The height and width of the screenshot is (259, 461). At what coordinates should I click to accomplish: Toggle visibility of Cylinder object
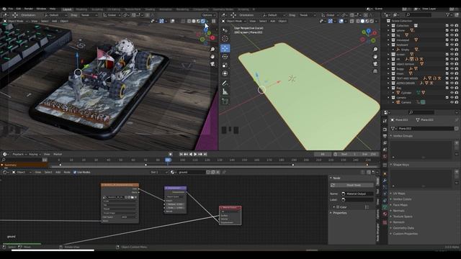(452, 93)
